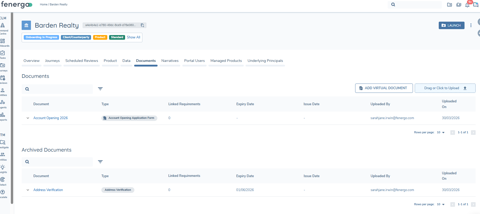Click the add-folder icon in top bar
Screen dimensions: 480x214
coord(450,5)
